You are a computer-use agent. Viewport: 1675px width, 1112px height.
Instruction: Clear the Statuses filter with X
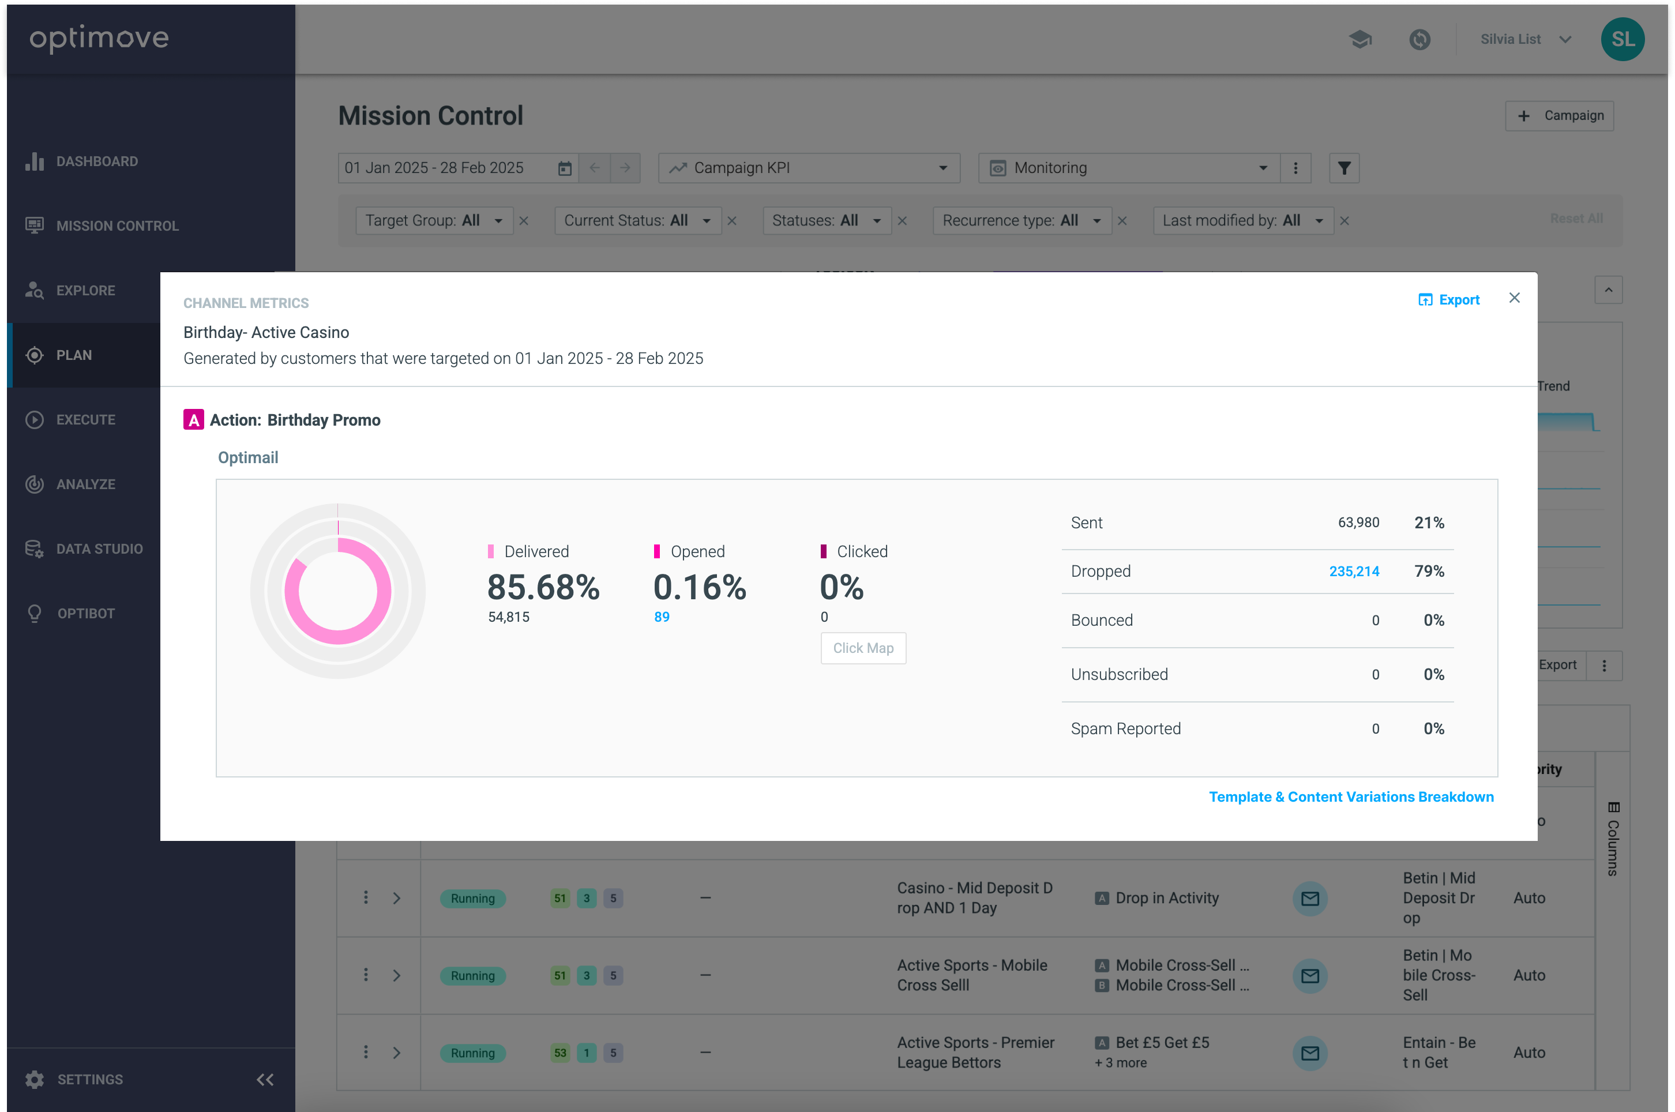902,220
